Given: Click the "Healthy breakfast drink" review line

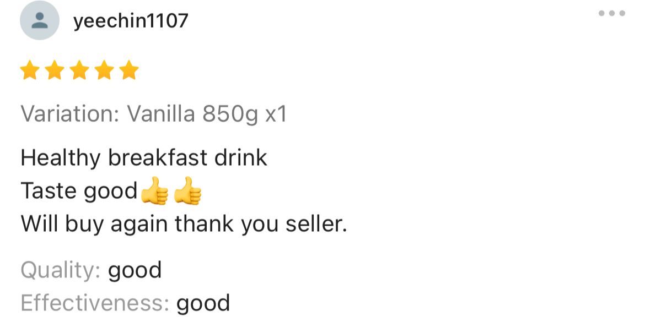Looking at the screenshot, I should (x=144, y=158).
